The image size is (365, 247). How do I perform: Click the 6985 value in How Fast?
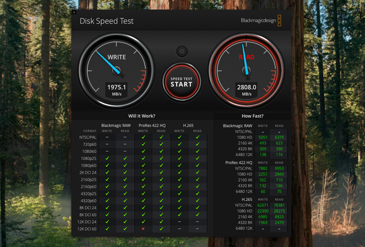tap(263, 217)
